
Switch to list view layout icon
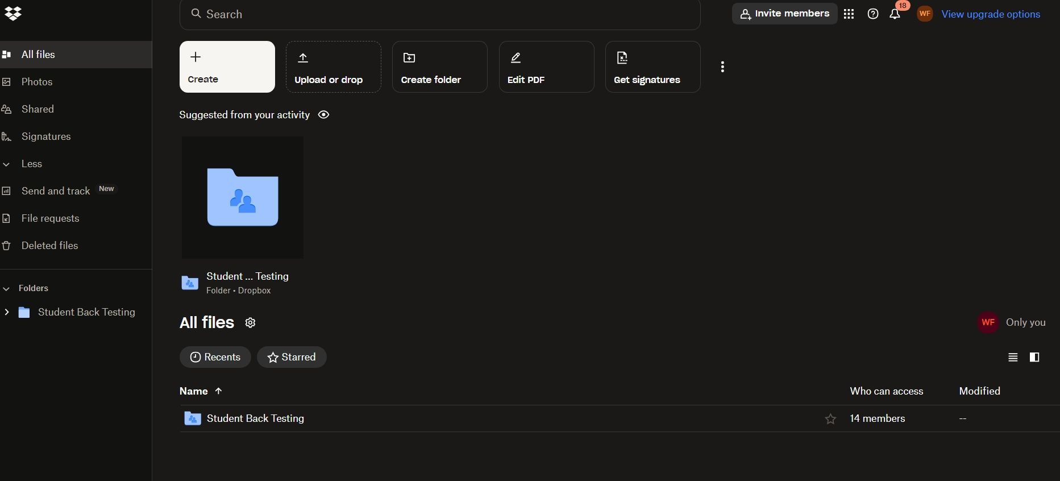1013,358
